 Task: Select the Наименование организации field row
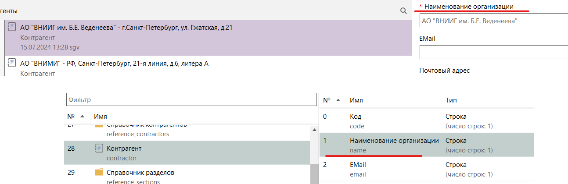(427, 145)
